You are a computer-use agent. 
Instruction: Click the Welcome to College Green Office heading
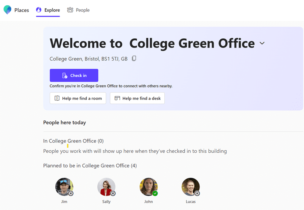point(152,43)
